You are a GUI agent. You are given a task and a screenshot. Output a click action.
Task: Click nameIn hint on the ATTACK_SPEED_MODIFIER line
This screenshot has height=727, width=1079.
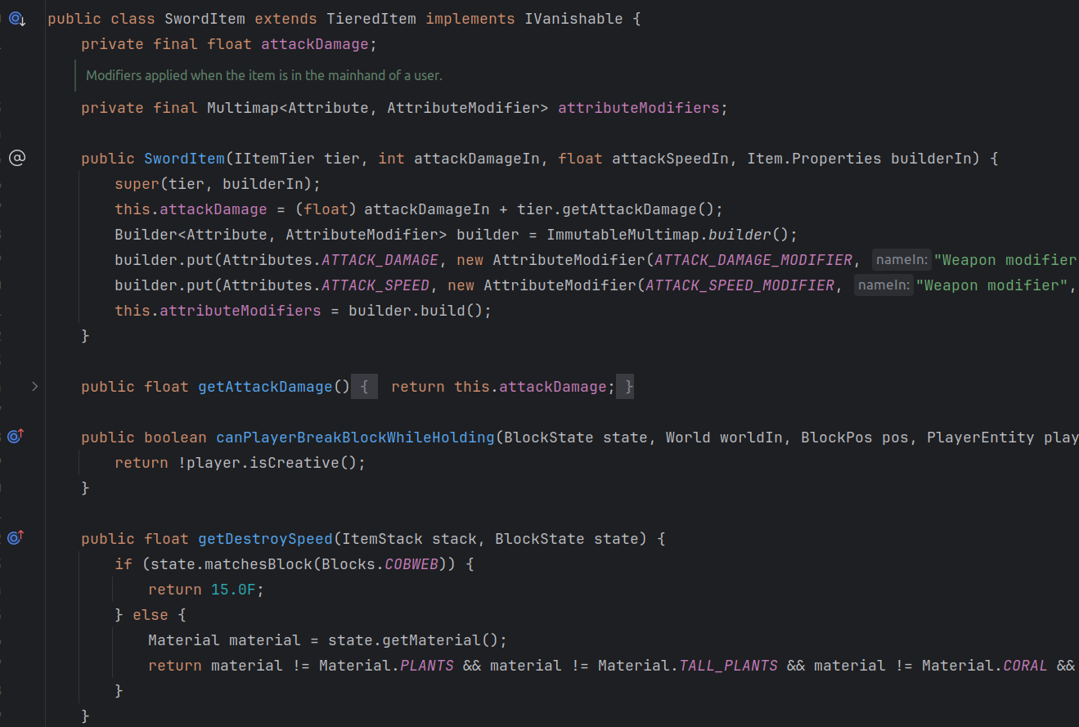pyautogui.click(x=883, y=285)
